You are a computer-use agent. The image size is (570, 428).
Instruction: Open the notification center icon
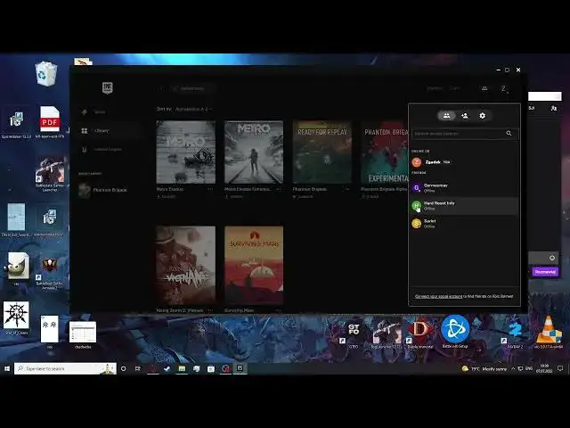click(x=560, y=368)
